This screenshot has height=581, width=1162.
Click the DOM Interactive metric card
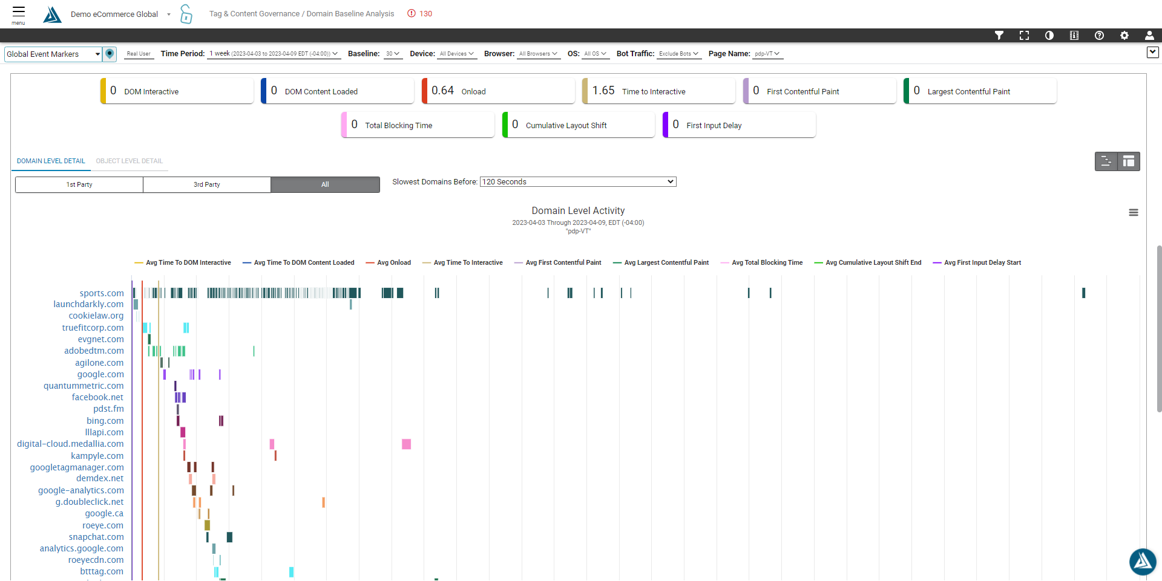click(177, 91)
